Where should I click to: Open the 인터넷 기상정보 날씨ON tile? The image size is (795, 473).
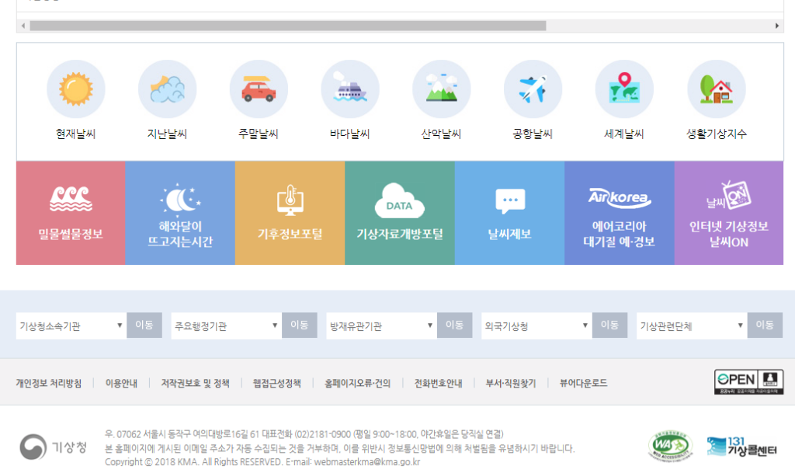tap(729, 213)
